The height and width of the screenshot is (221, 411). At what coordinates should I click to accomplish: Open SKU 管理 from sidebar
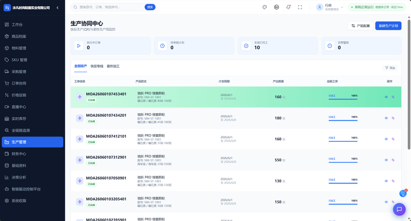[32, 60]
